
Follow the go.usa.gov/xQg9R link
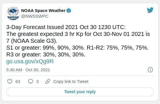click(30, 62)
